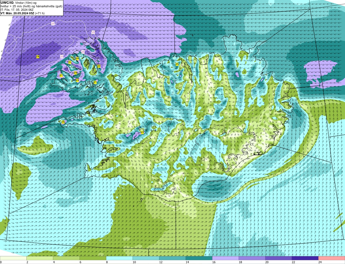The height and width of the screenshot is (264, 345).
Task: Click the 0–2 m/s cream legend swatch
Action: [13, 258]
